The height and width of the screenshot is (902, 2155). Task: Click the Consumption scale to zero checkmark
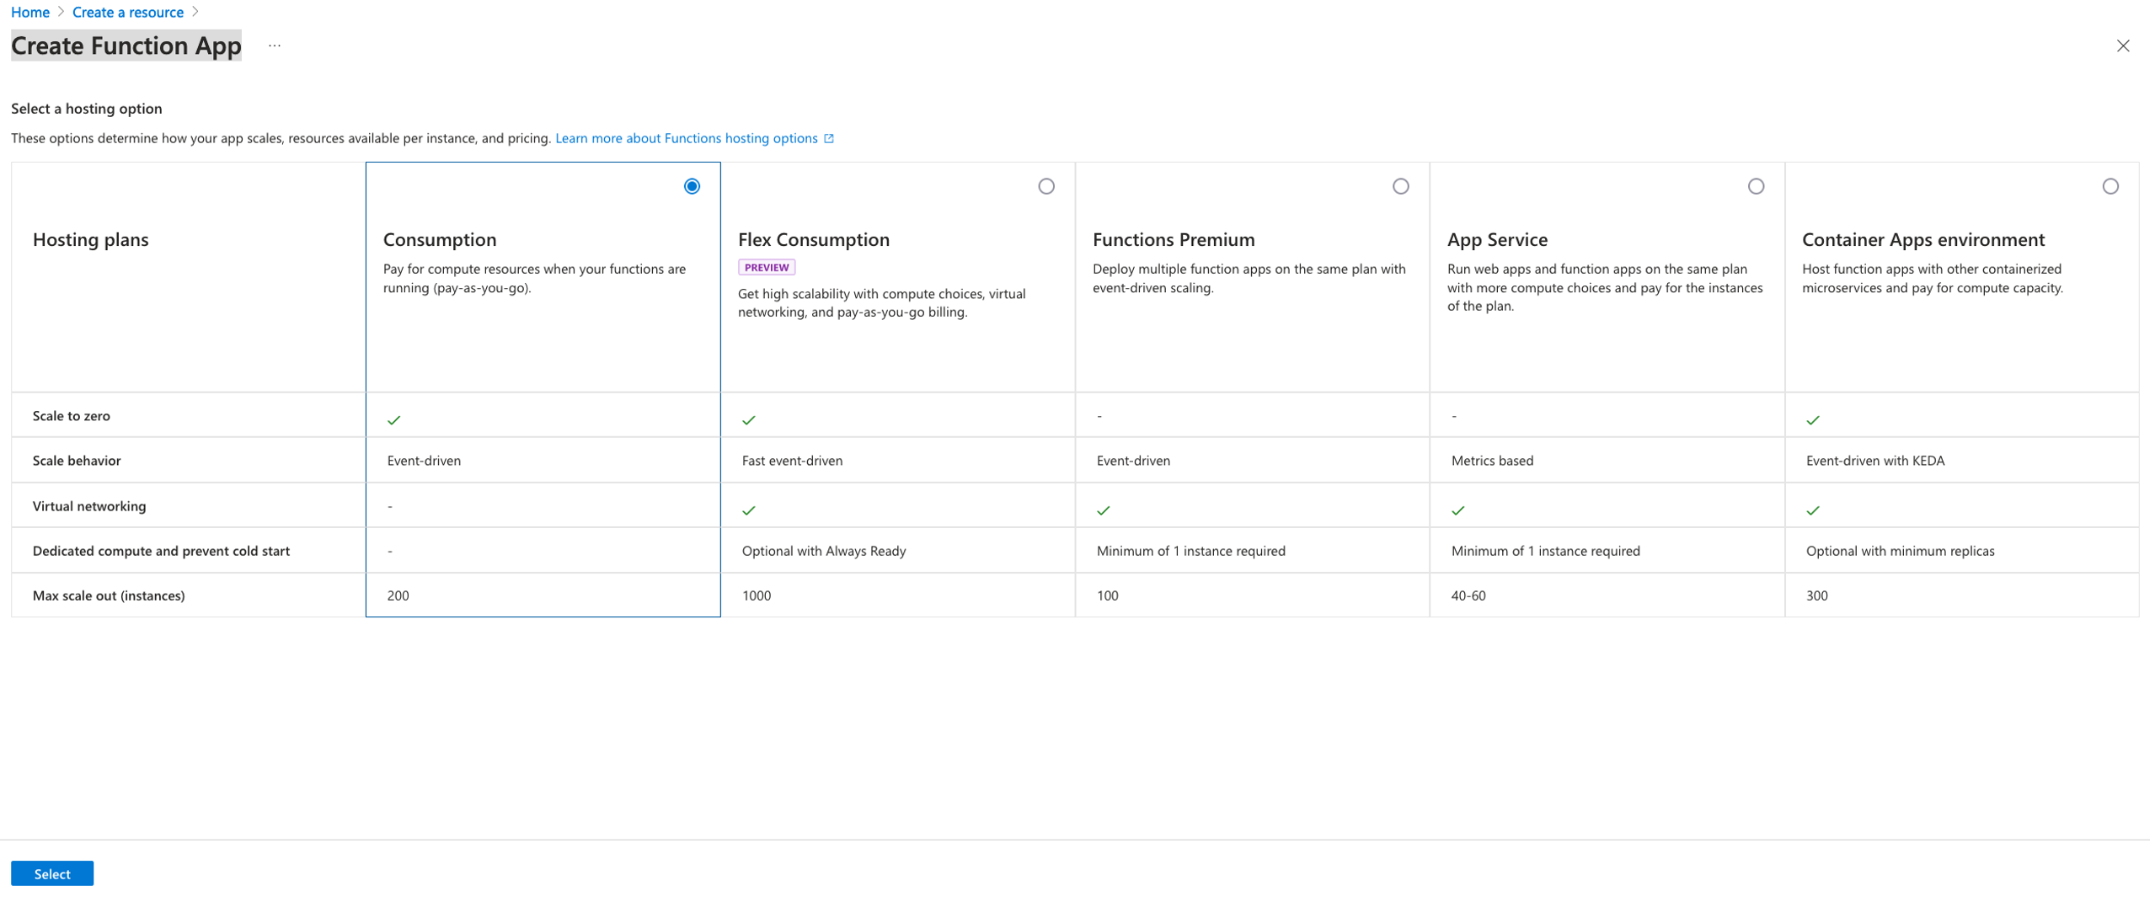[393, 420]
